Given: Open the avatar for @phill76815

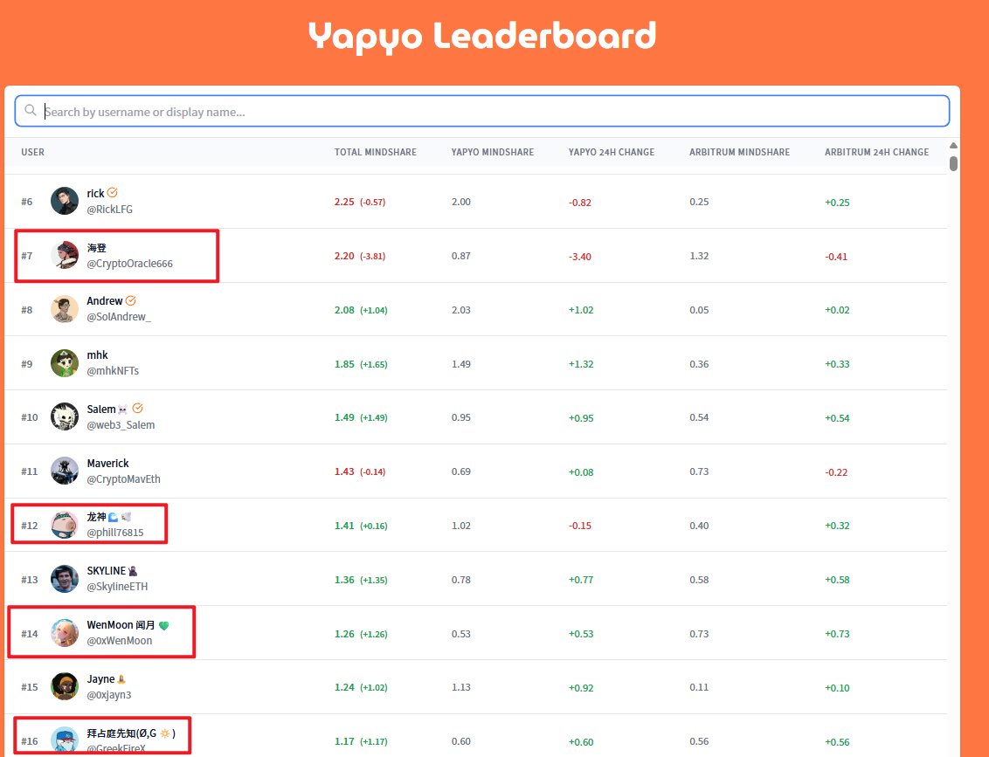Looking at the screenshot, I should 65,526.
